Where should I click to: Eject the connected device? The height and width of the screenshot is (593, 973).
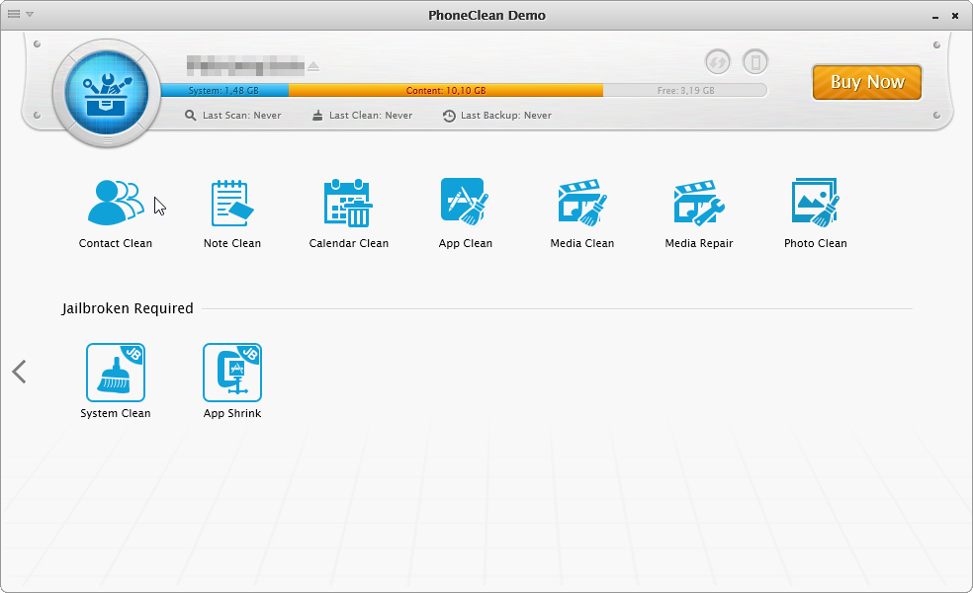(x=313, y=66)
